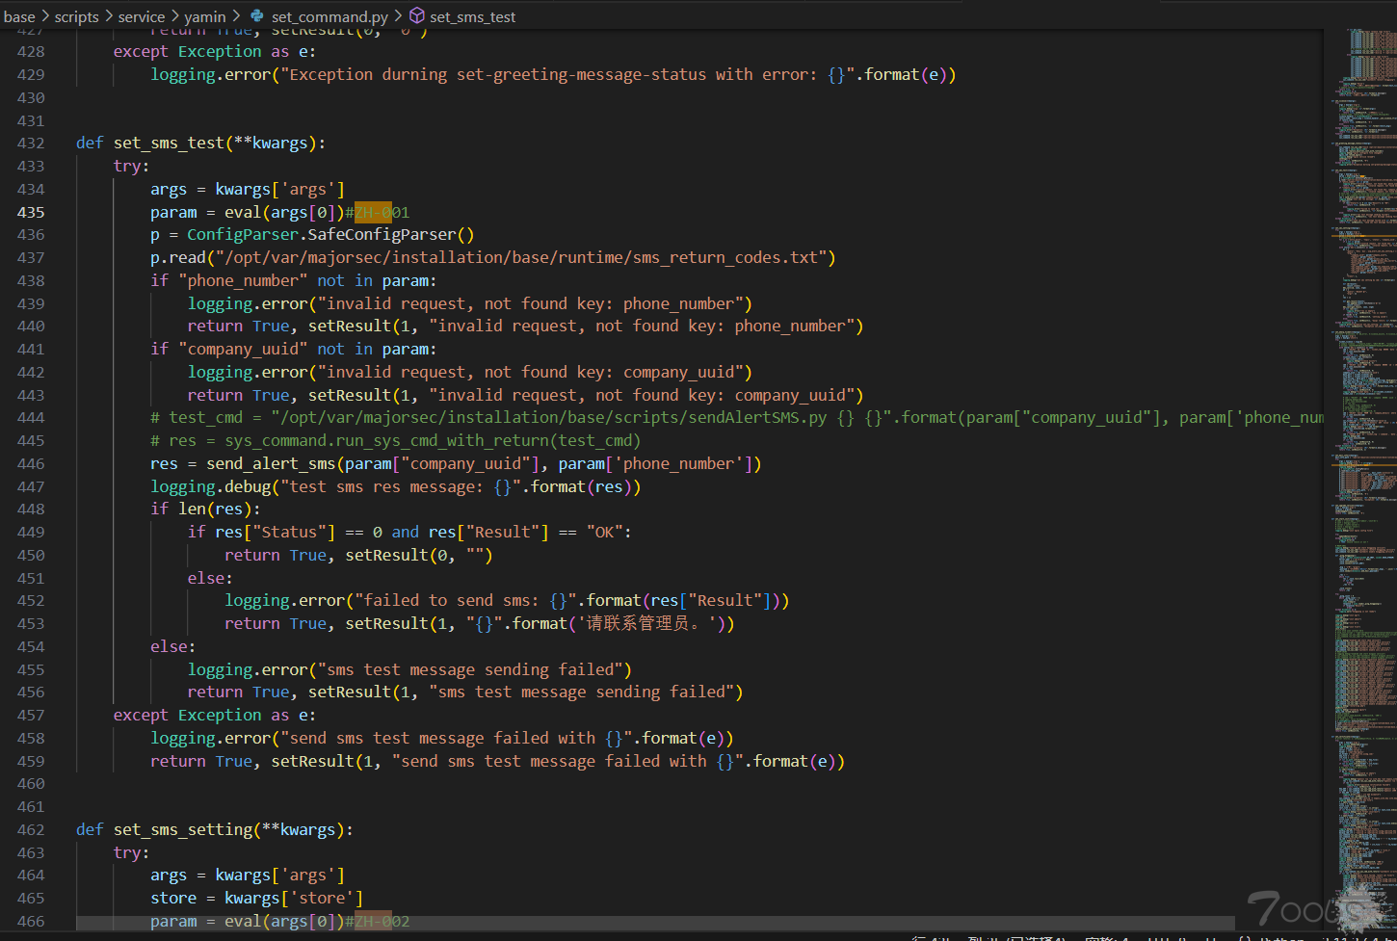Click the set_sms_setting function name in its definition
The height and width of the screenshot is (941, 1397).
(182, 829)
